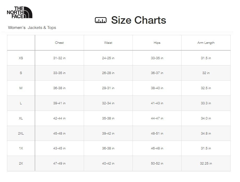
Task: Select the XS size row label
Action: (21, 58)
